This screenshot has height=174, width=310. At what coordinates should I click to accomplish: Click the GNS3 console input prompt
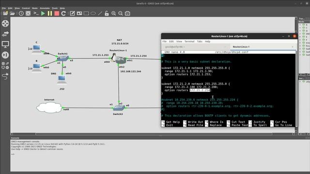pyautogui.click(x=13, y=154)
